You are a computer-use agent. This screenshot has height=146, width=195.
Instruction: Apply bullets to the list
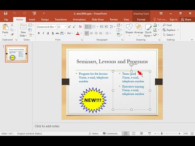click(x=87, y=27)
